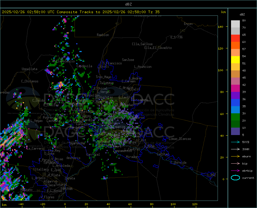Click the Ugarteche label on map

pyautogui.click(x=77, y=143)
